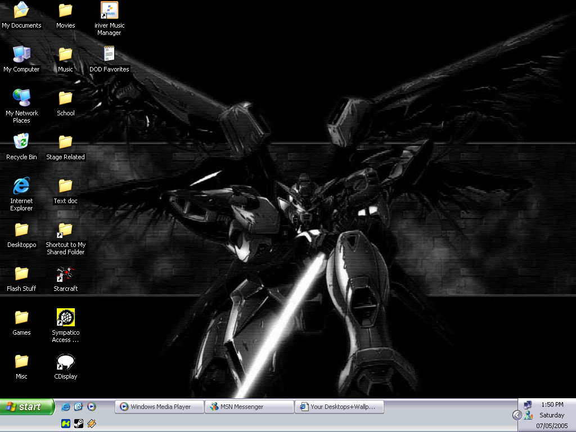
Task: Click Saturday in the system tray
Action: pyautogui.click(x=552, y=415)
